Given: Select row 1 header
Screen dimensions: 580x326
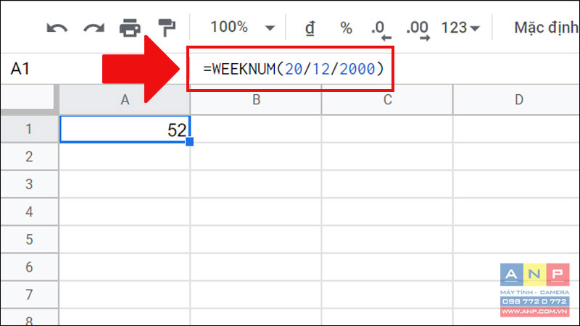Looking at the screenshot, I should (x=29, y=129).
